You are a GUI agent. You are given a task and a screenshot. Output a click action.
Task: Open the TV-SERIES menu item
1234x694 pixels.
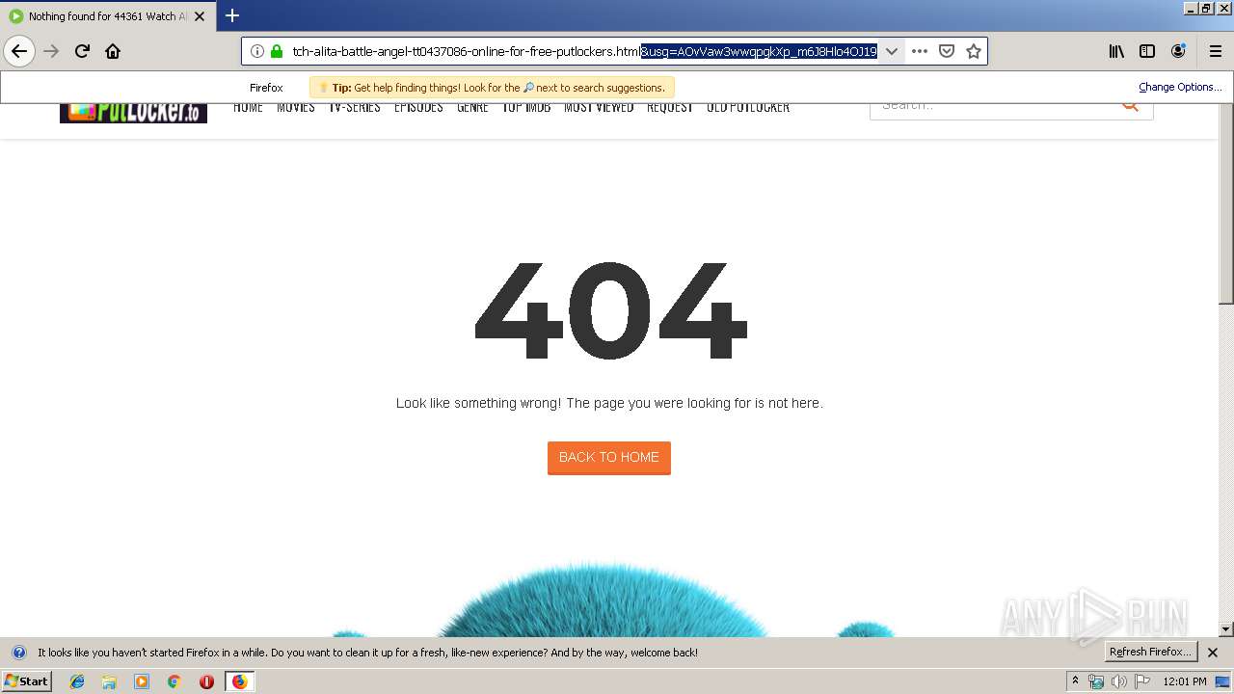click(355, 107)
